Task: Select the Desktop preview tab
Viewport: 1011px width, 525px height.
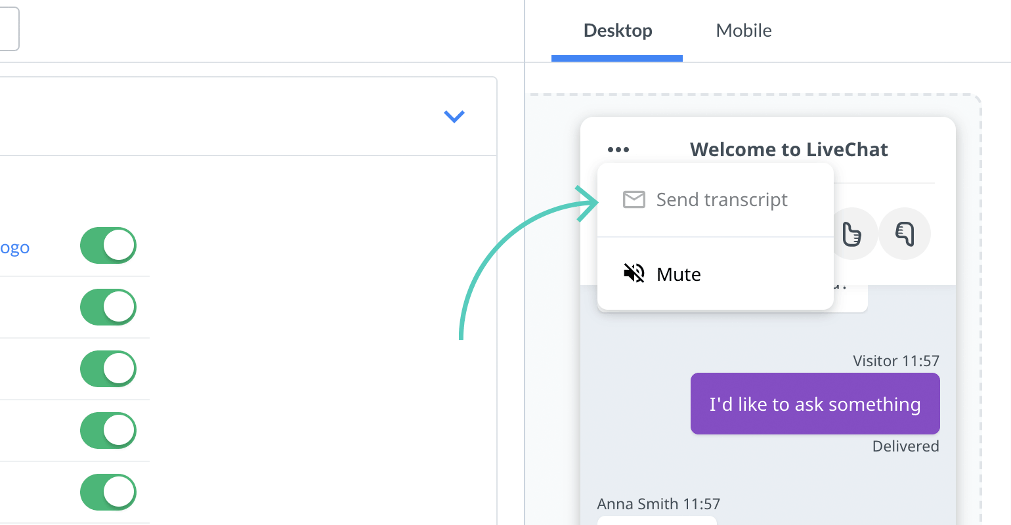Action: 617,30
